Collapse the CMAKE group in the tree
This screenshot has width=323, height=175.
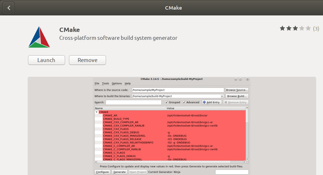97,112
